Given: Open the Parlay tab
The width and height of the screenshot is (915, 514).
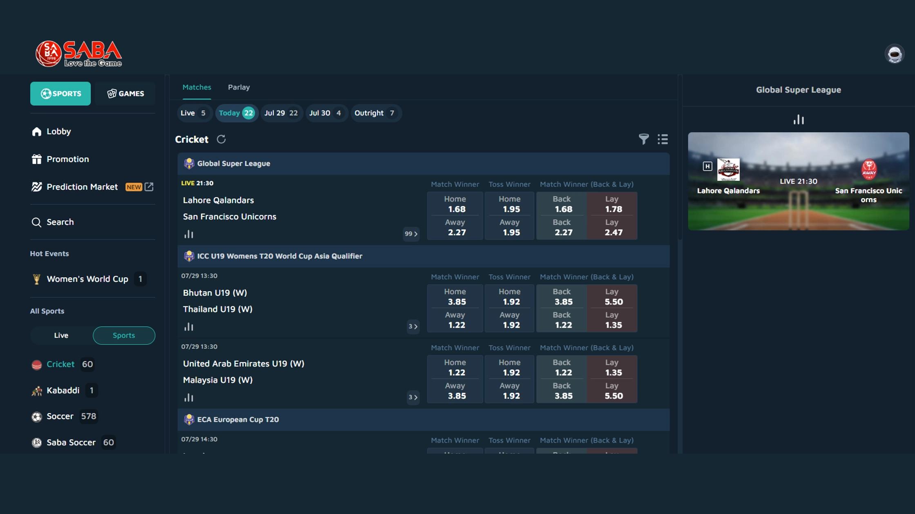Looking at the screenshot, I should (239, 87).
